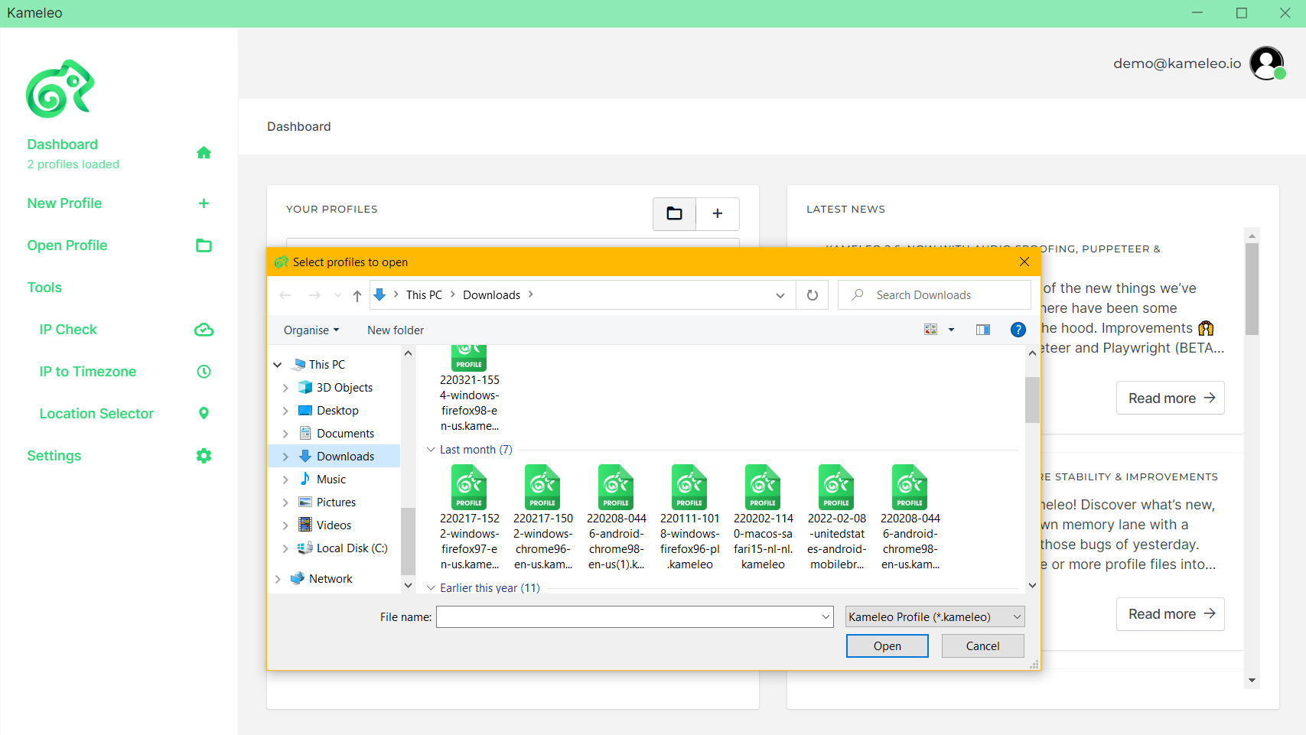Screen dimensions: 1306x735
Task: Select Location Selector under Tools
Action: coord(96,414)
